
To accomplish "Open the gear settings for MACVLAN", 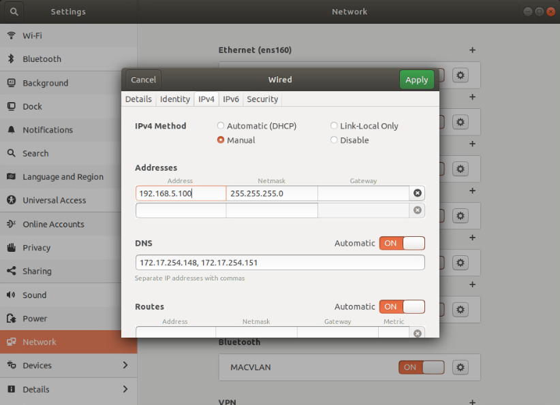I will 460,367.
